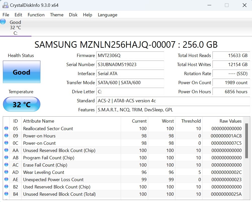Click status orb next to Unexpected Power Loss Count
252x202 pixels.
pyautogui.click(x=6, y=179)
